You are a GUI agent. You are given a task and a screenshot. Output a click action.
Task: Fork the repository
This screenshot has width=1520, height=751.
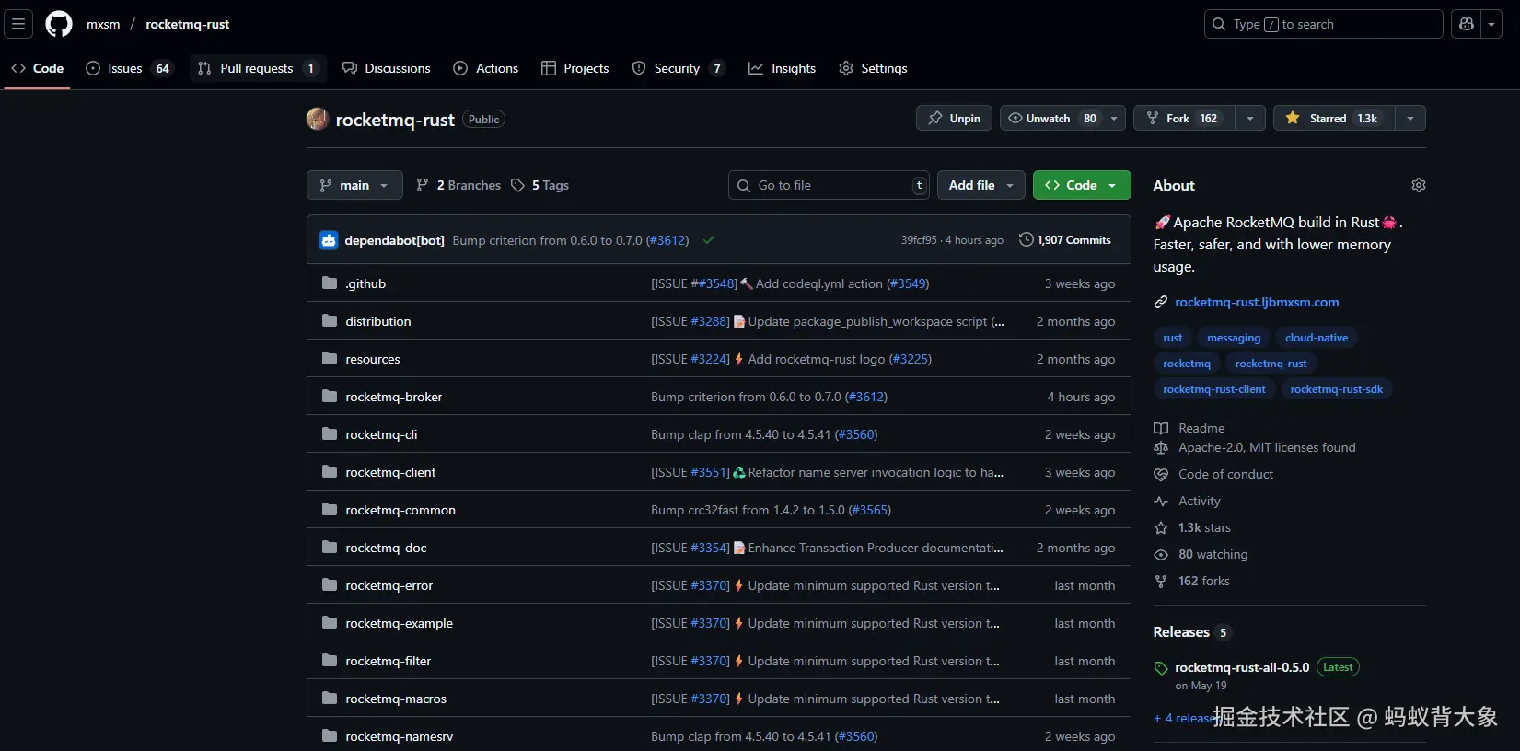1184,118
